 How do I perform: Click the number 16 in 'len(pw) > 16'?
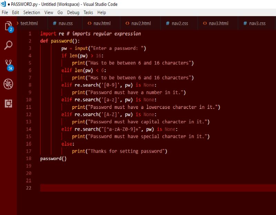[x=98, y=56]
